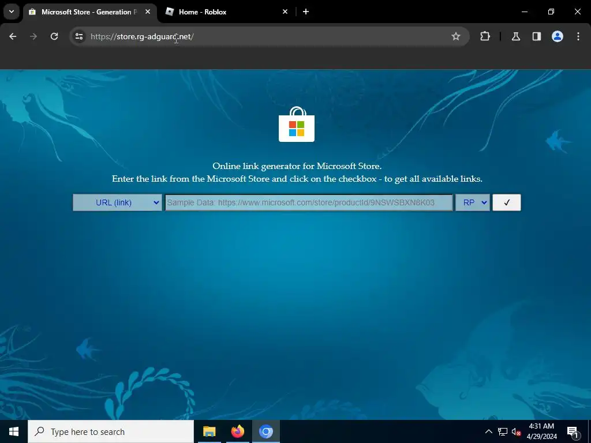Viewport: 591px width, 443px height.
Task: Click the Type here to search box
Action: [x=111, y=431]
